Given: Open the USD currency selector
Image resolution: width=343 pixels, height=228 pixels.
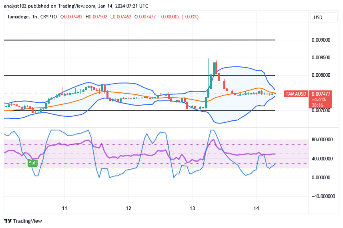Looking at the screenshot, I should [319, 18].
